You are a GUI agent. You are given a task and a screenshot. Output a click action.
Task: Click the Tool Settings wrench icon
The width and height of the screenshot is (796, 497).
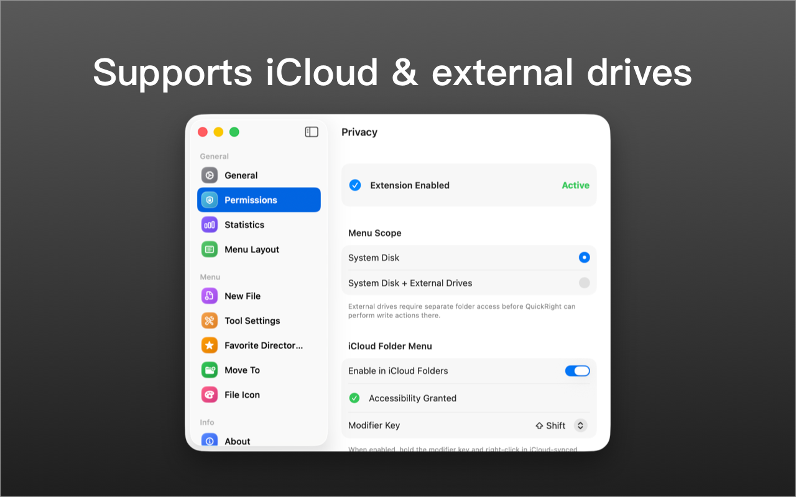tap(210, 321)
